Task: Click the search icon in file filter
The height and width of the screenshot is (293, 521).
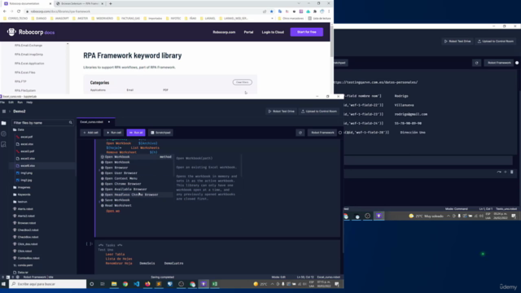Action: [71, 123]
